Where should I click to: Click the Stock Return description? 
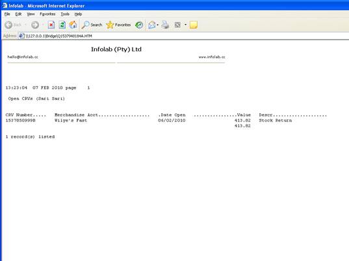276,121
